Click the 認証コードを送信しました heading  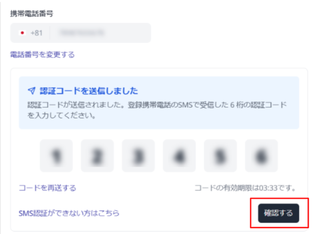click(x=89, y=91)
